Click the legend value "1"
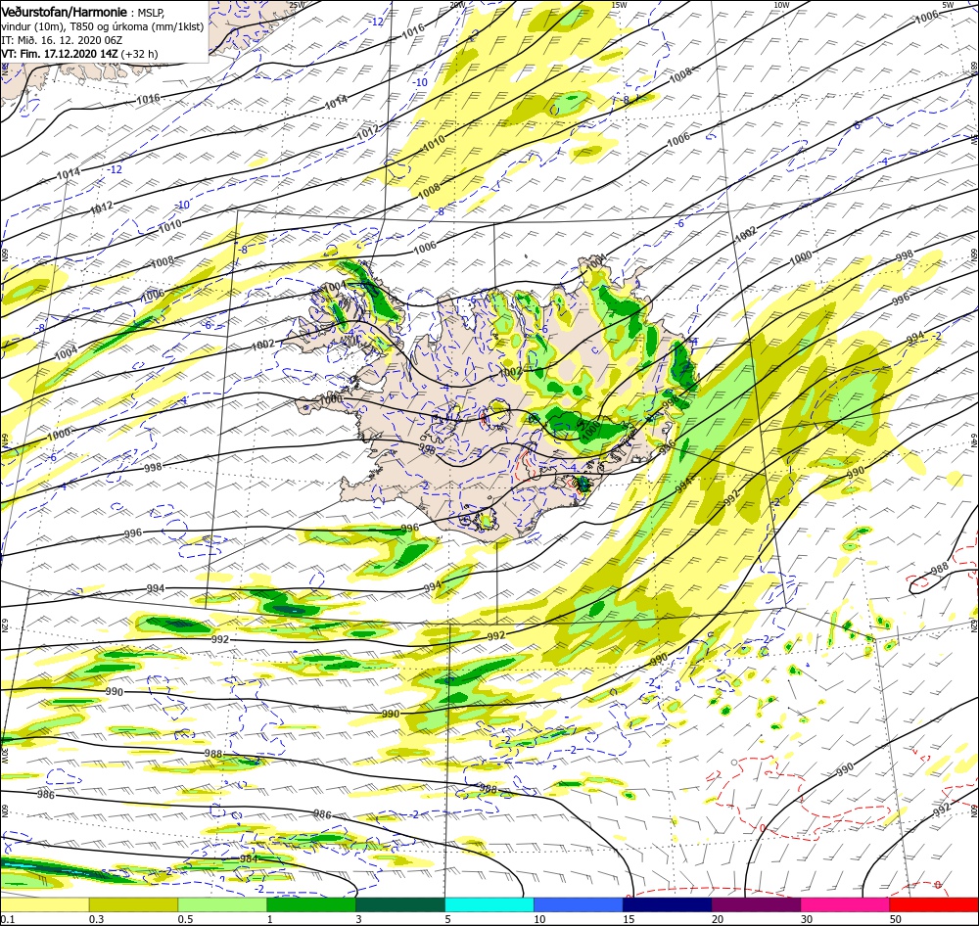The image size is (979, 926). click(270, 919)
